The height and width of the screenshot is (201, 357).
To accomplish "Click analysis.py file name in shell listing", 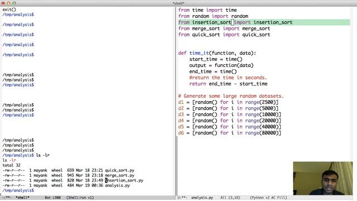I will pos(117,185).
